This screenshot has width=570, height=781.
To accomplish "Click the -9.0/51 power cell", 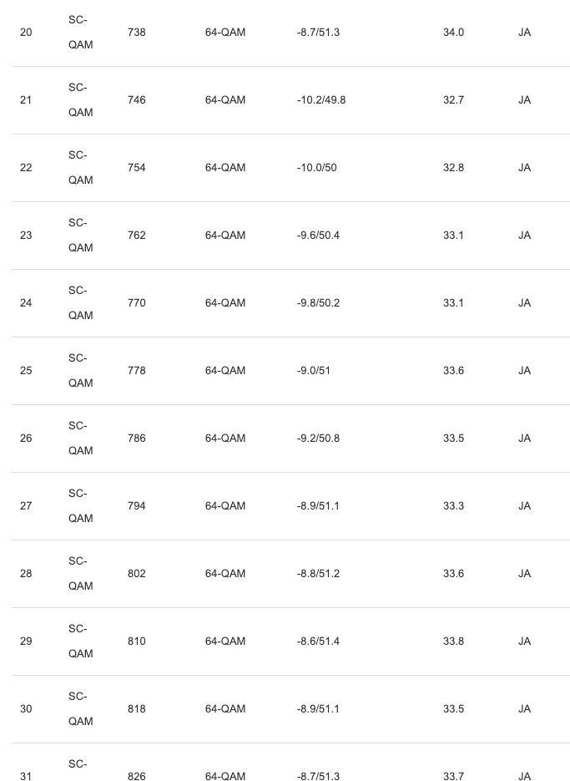I will tap(313, 371).
